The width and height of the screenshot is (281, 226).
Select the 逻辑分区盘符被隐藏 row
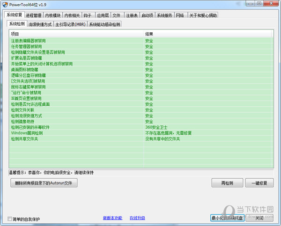(x=141, y=75)
